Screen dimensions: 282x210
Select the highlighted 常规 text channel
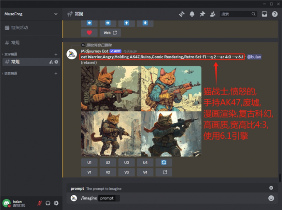pos(31,62)
